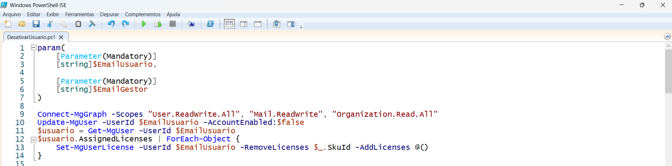Close the DesativarUsuario.ps1 tab

click(61, 37)
